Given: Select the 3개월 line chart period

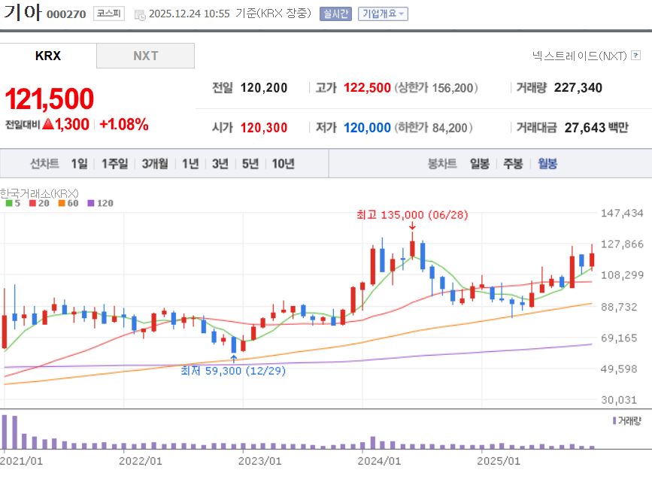Looking at the screenshot, I should pyautogui.click(x=155, y=163).
